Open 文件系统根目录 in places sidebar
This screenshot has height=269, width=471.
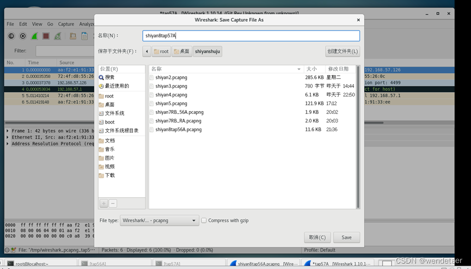tap(119, 131)
